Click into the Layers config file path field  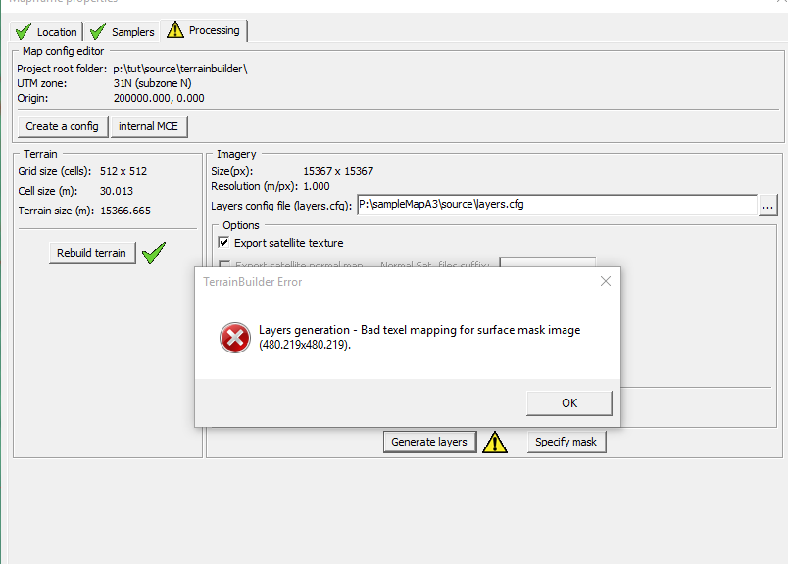pos(555,206)
